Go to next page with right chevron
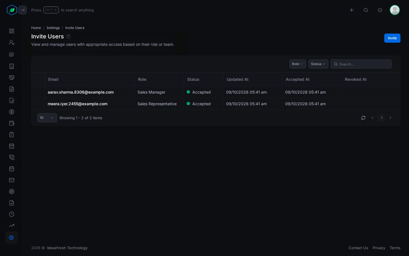 tap(391, 118)
